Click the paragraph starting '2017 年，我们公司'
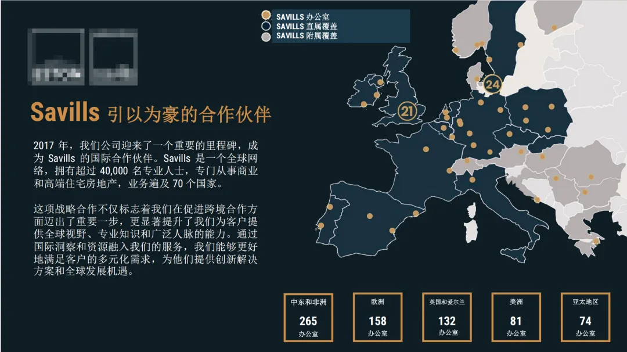 point(146,164)
